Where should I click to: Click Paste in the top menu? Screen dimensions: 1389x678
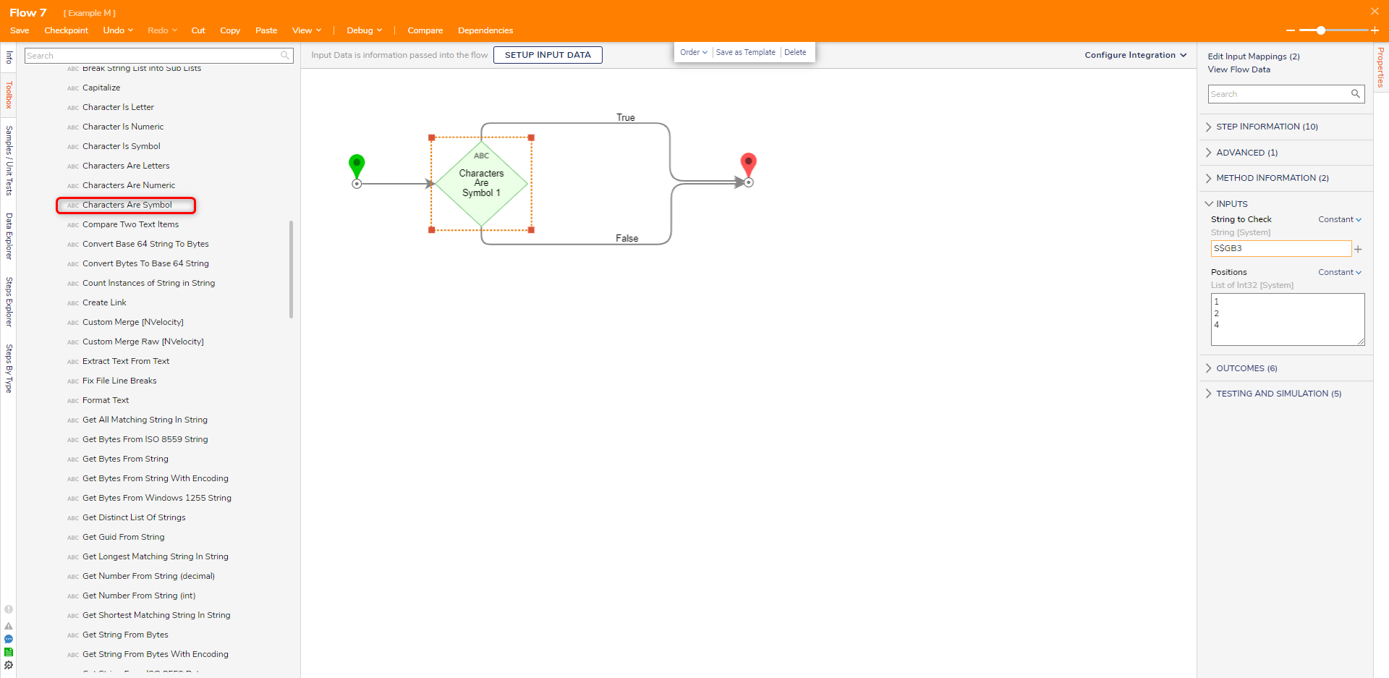(x=266, y=30)
